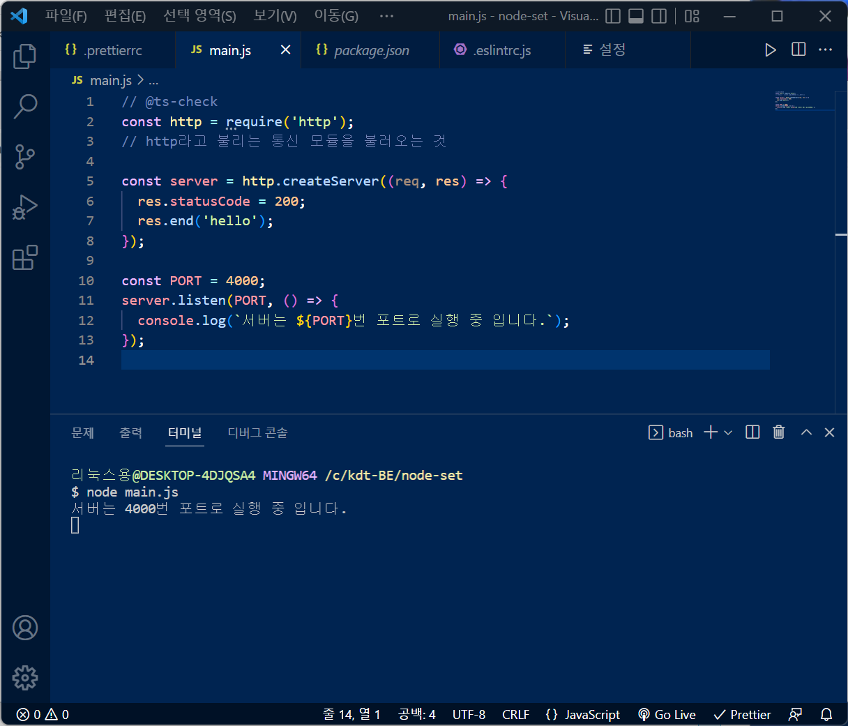This screenshot has width=848, height=726.
Task: Go to line via 줄 14, 열 1
Action: [x=351, y=714]
